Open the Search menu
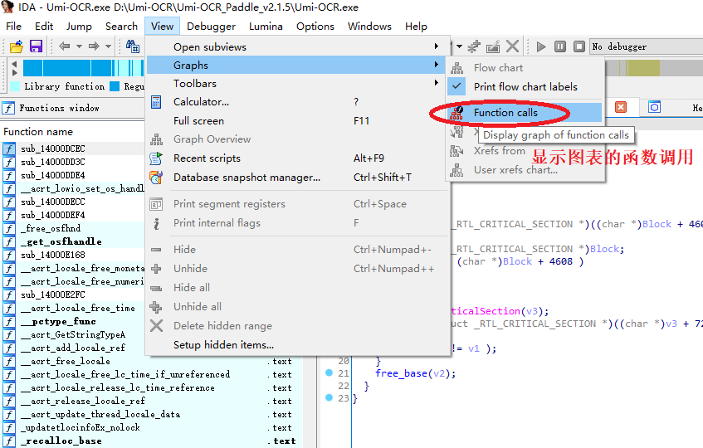 point(121,27)
